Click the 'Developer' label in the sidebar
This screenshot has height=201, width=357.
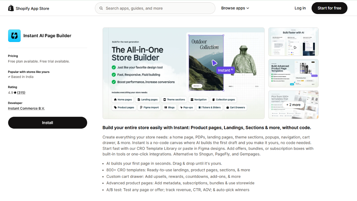click(15, 103)
